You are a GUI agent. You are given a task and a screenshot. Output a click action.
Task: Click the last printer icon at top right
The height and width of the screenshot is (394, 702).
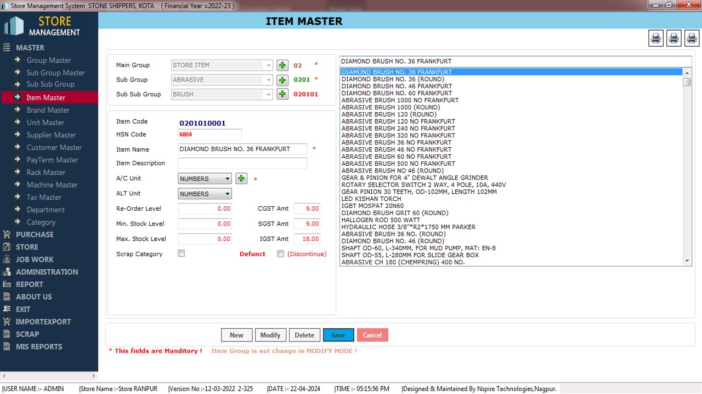(692, 38)
